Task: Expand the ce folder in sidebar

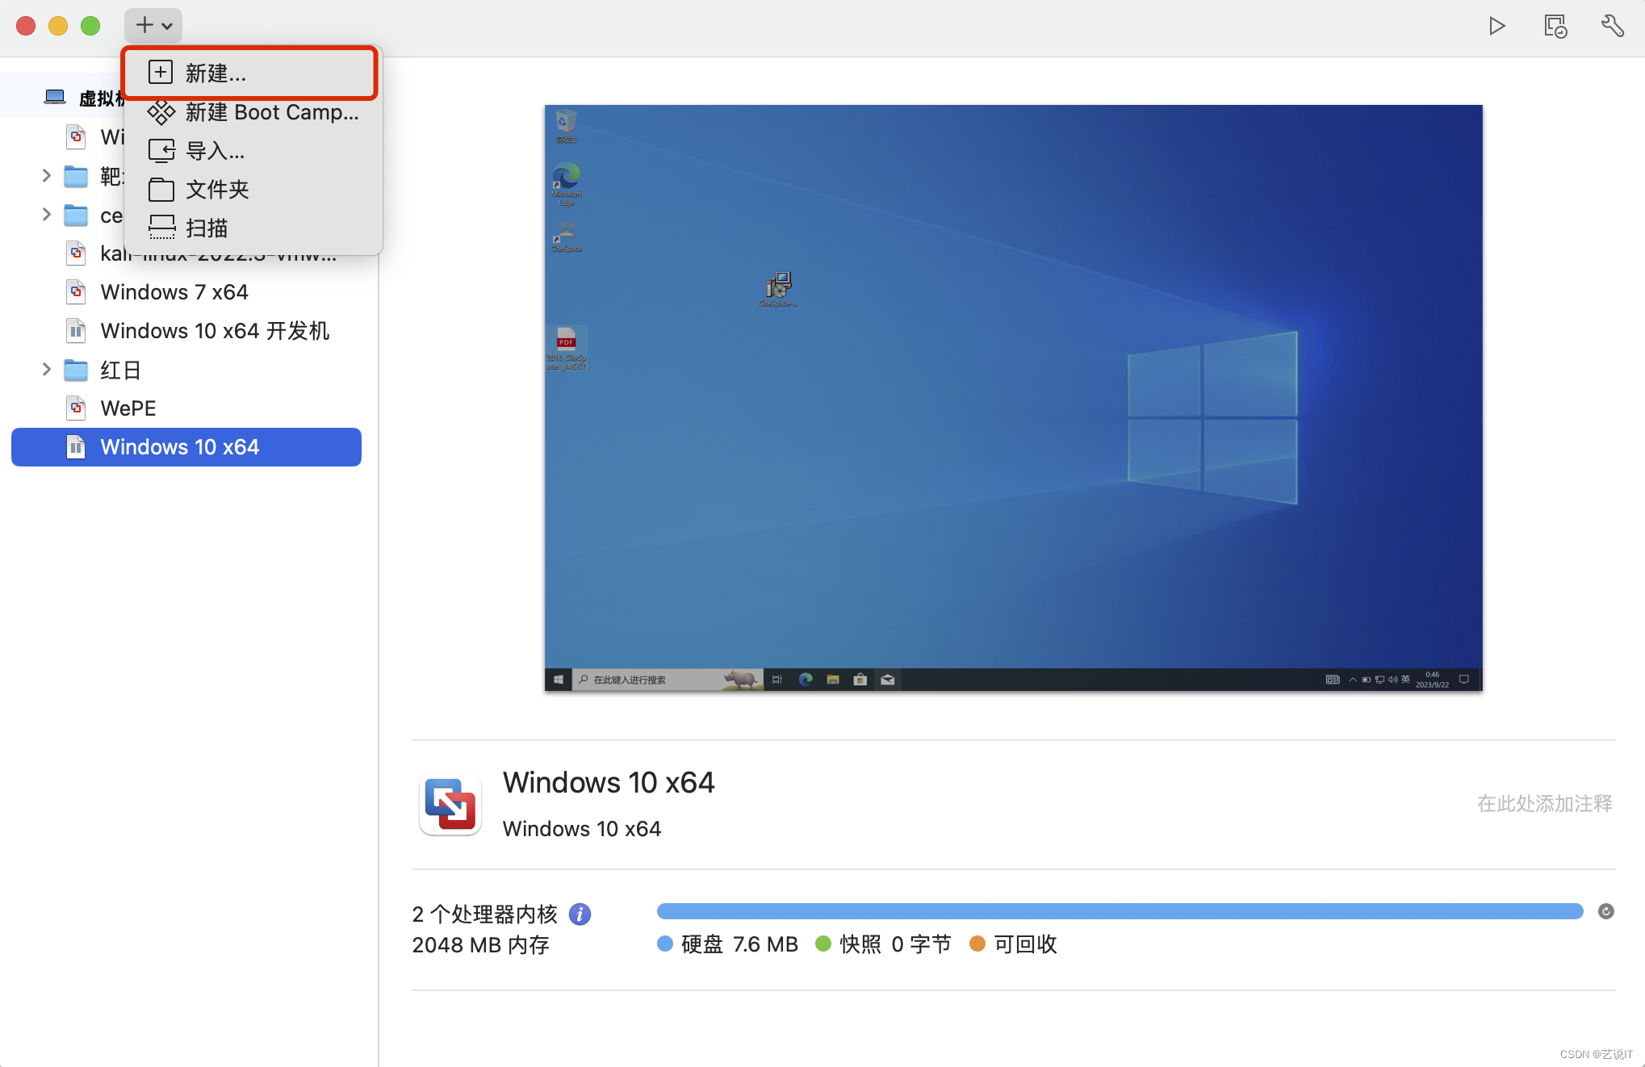Action: click(x=46, y=215)
